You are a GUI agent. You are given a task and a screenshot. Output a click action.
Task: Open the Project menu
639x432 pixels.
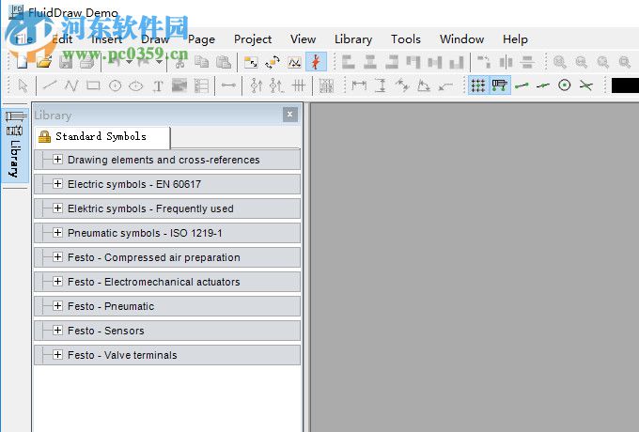(253, 39)
